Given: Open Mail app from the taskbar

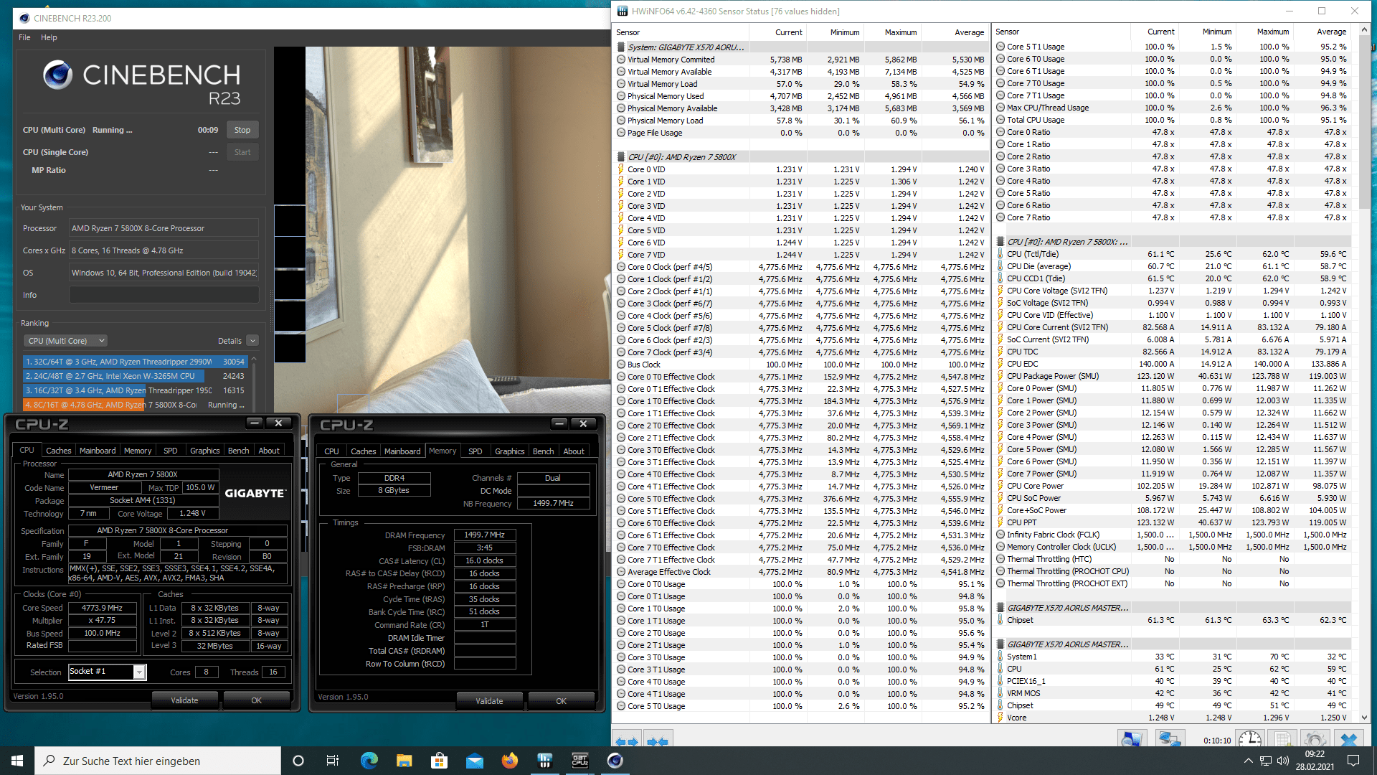Looking at the screenshot, I should pyautogui.click(x=474, y=761).
